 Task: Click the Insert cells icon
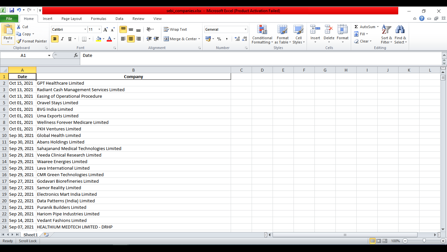pos(315,29)
